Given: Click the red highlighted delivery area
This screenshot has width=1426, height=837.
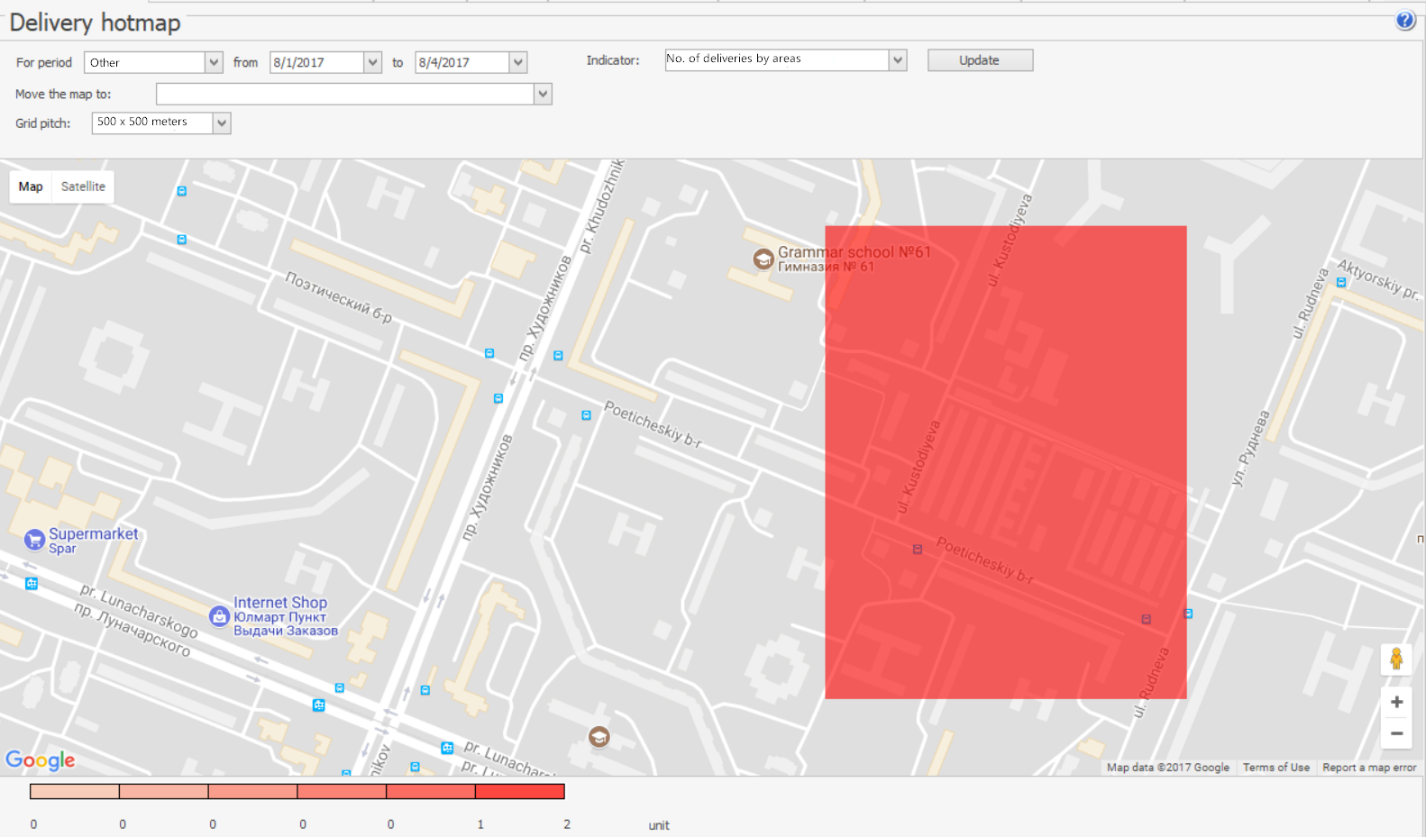Looking at the screenshot, I should pos(1005,461).
